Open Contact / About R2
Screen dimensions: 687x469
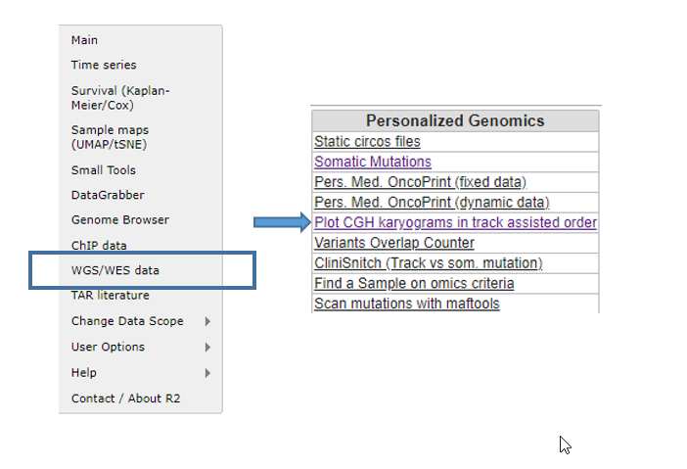[125, 399]
